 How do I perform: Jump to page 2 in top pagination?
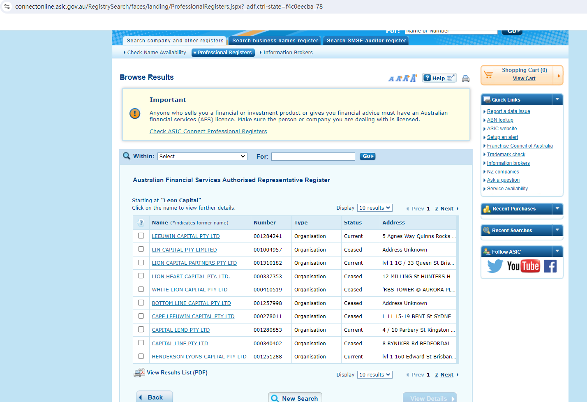(436, 209)
